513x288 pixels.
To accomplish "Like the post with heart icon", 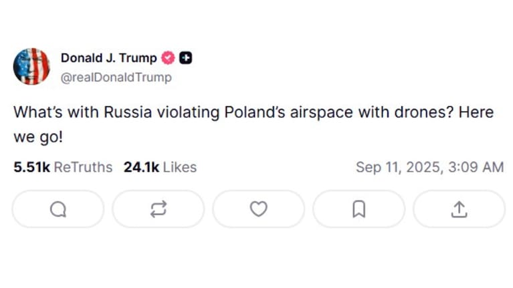I will coord(258,209).
